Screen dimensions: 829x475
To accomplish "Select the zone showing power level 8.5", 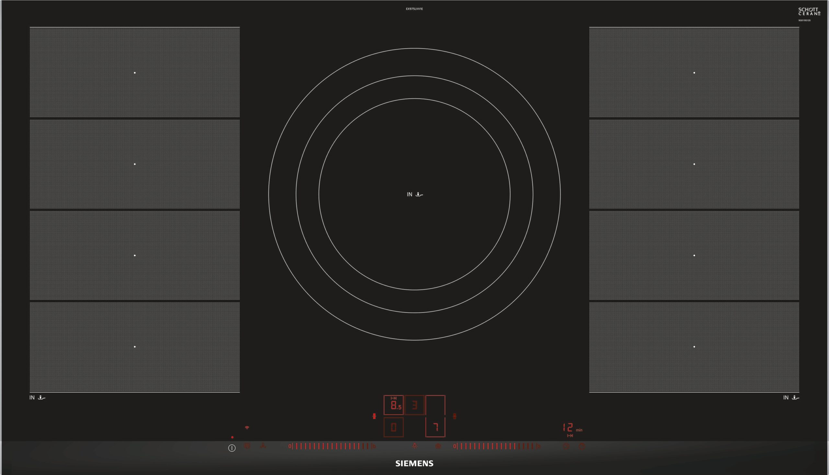I will (x=393, y=405).
